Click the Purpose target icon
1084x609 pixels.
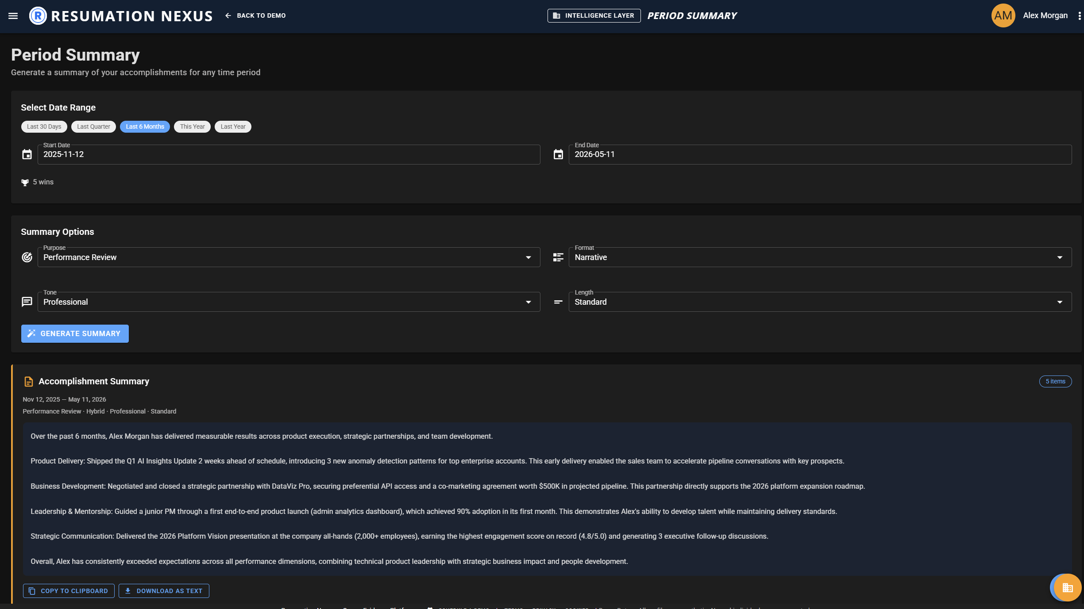27,257
